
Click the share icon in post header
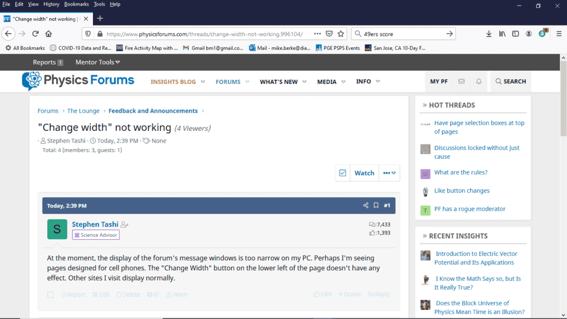coord(366,206)
